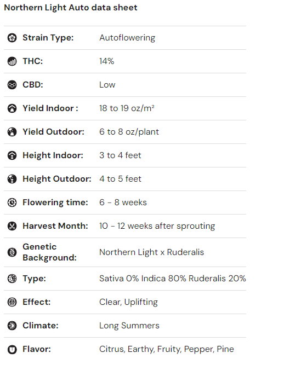Viewport: 301px width, 376px height.
Task: Click the Flowering time clock icon
Action: click(12, 203)
